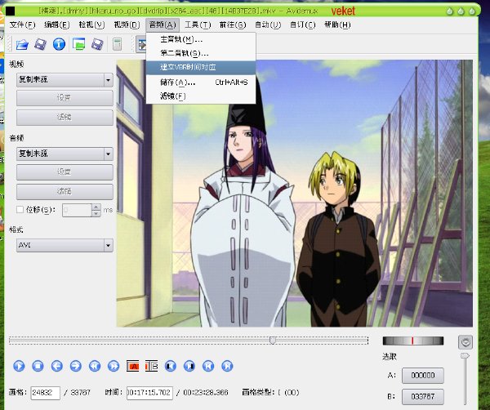490x410 pixels.
Task: Seek to next black frame icon
Action: 189,366
